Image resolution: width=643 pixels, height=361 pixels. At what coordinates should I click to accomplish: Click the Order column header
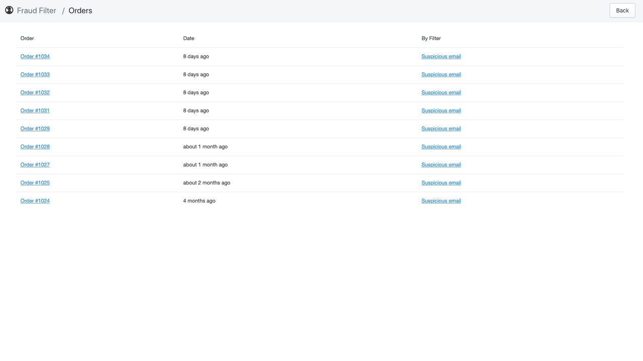pyautogui.click(x=27, y=38)
